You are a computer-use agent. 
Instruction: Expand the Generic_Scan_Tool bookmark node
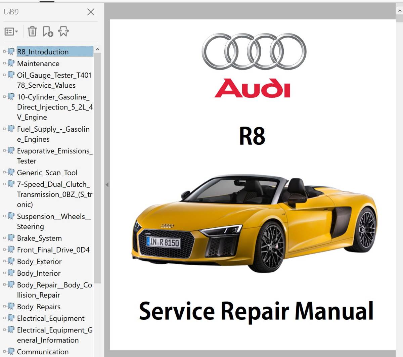4,172
